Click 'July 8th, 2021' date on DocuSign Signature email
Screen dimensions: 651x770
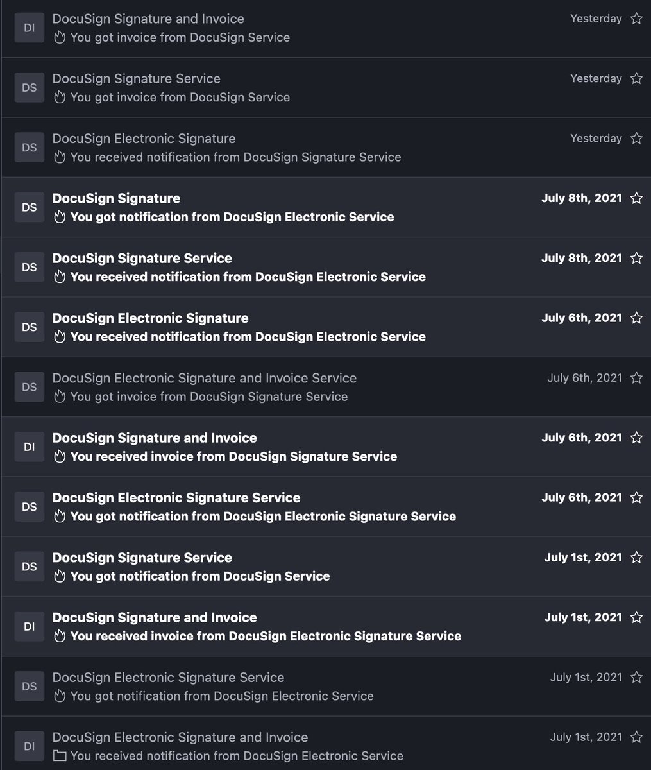[582, 198]
